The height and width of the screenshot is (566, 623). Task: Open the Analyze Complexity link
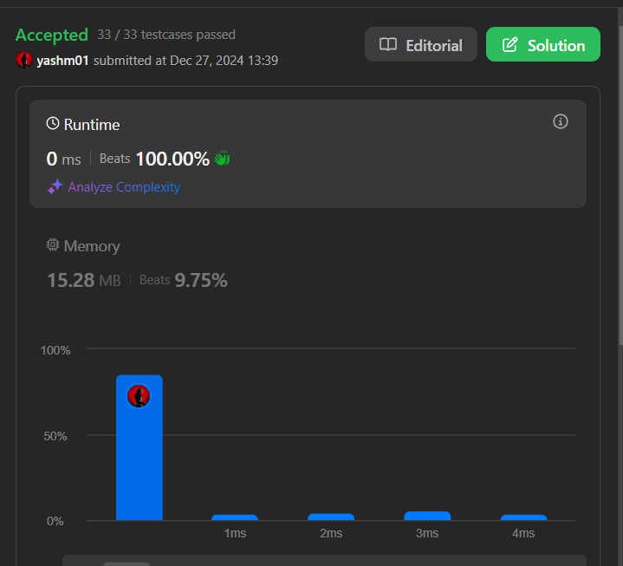click(x=124, y=186)
